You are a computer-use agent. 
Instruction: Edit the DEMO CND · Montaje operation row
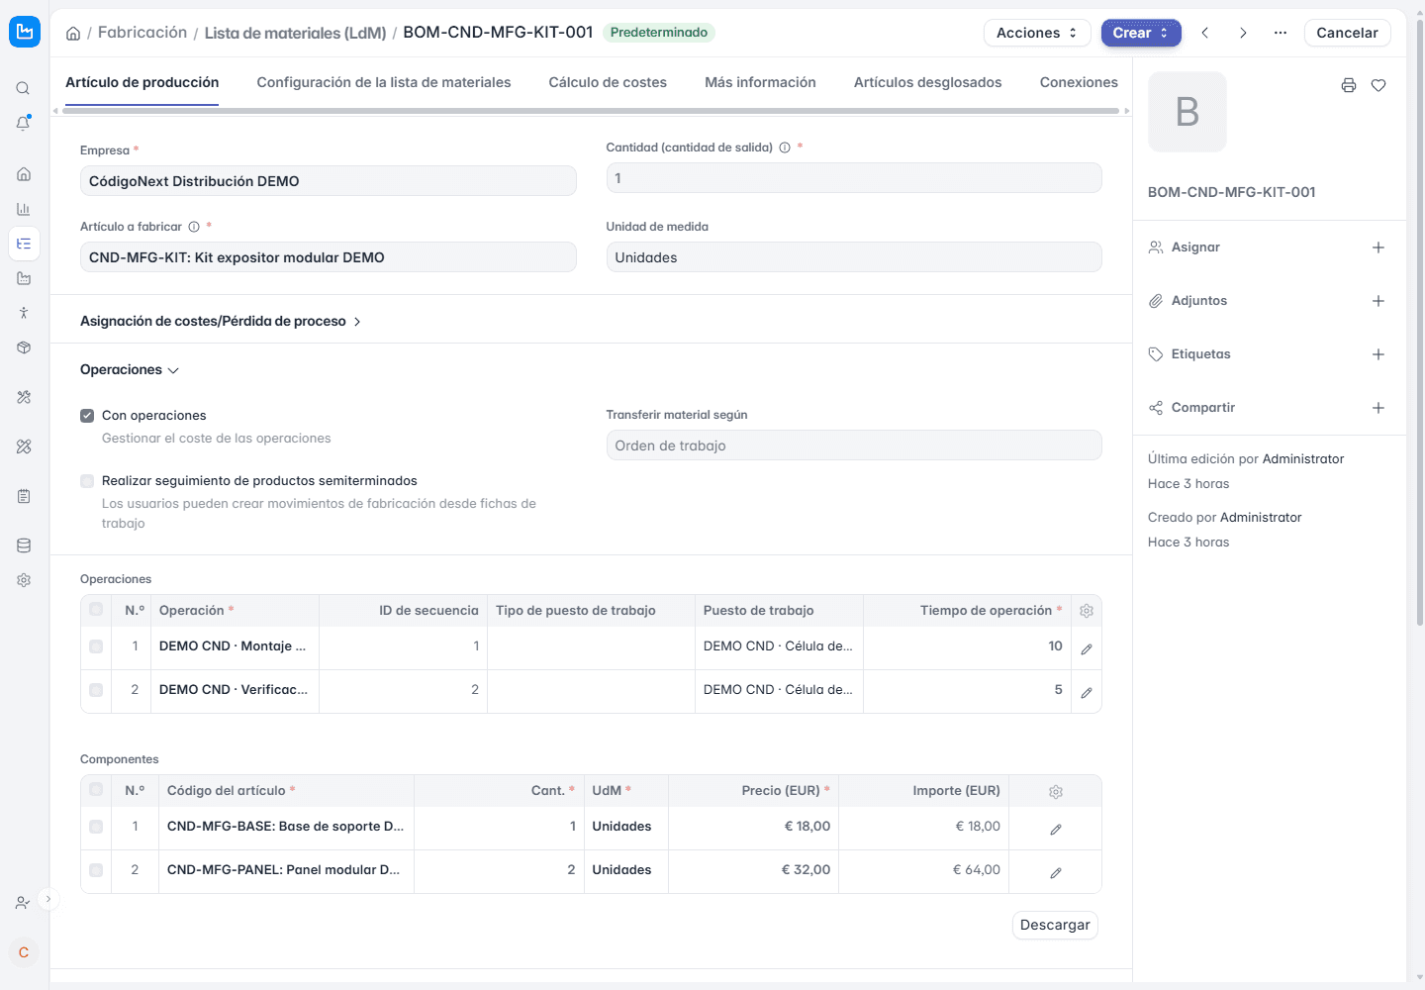pyautogui.click(x=1087, y=648)
